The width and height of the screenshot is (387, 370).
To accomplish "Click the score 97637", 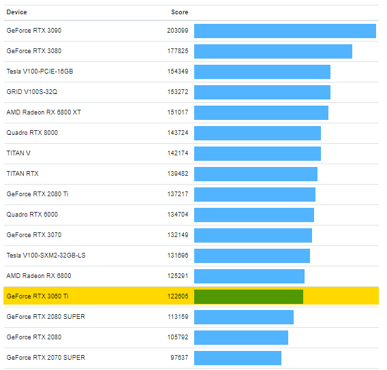I will point(179,358).
